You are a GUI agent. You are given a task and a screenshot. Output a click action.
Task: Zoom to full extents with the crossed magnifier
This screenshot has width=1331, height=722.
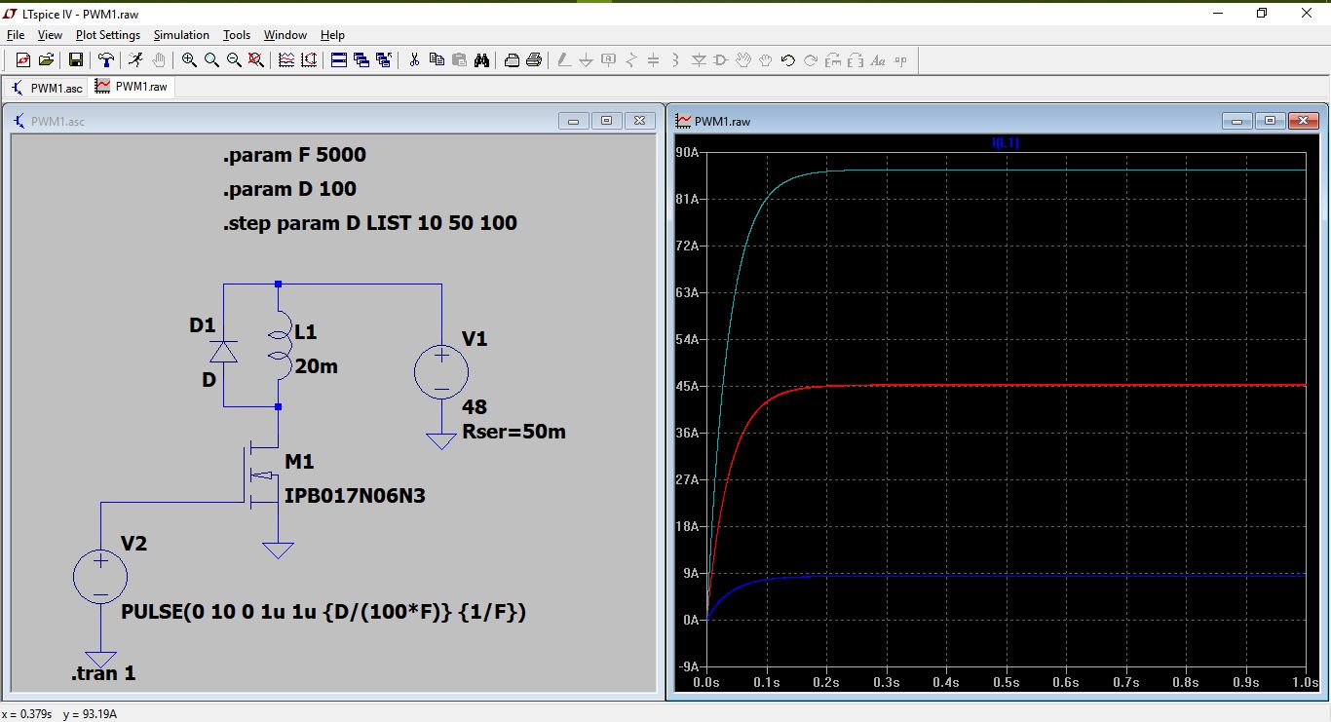pos(256,60)
